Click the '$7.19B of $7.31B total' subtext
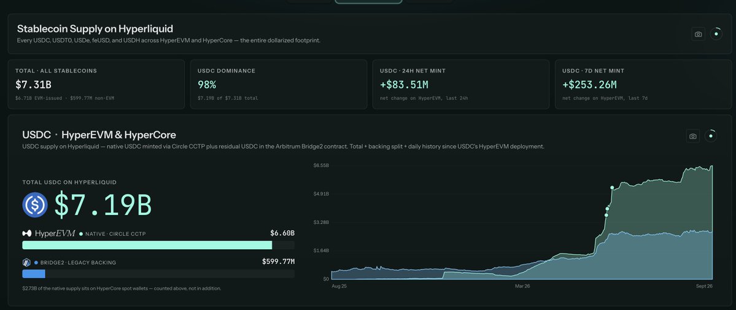The width and height of the screenshot is (736, 310). (227, 98)
